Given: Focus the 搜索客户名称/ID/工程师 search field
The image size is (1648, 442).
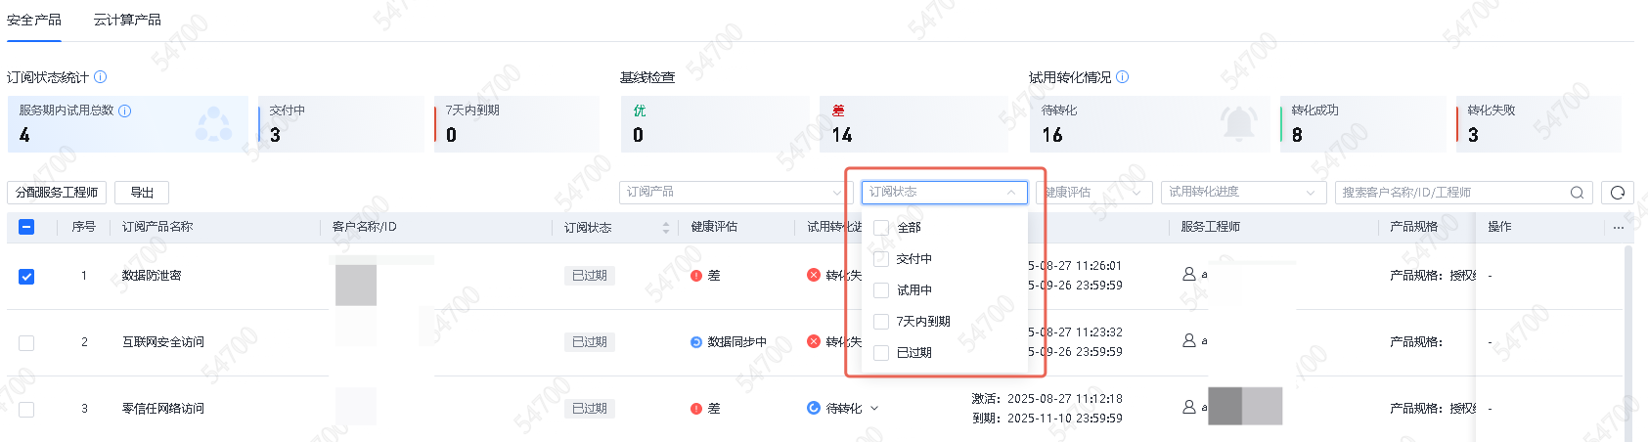Looking at the screenshot, I should pos(1452,193).
